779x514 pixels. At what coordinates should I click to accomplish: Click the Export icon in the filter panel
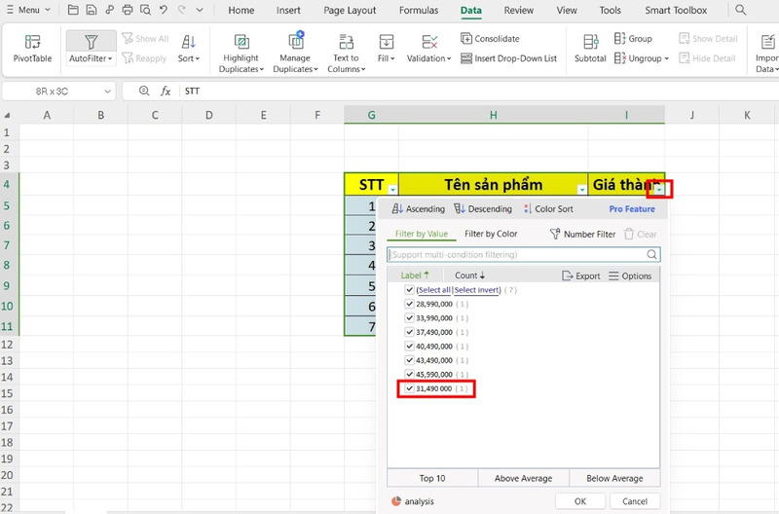pos(569,276)
